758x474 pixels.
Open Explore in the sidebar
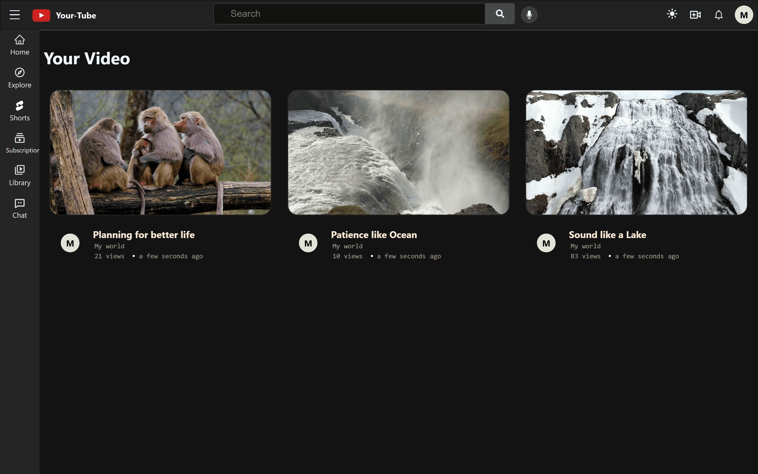coord(20,78)
